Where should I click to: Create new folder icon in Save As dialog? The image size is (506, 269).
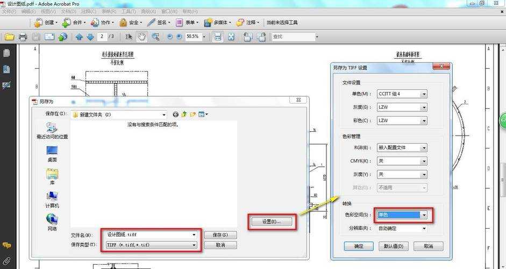pos(193,114)
